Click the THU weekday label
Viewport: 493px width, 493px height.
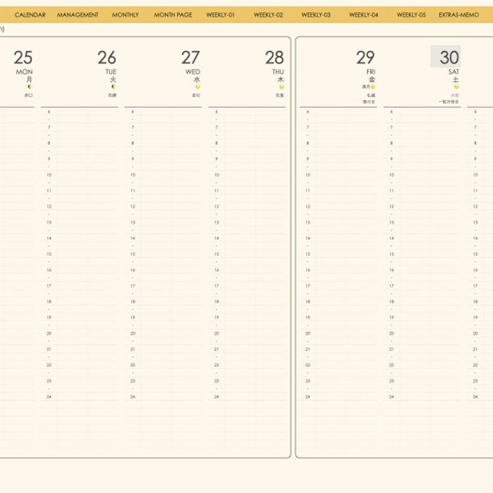click(x=278, y=72)
